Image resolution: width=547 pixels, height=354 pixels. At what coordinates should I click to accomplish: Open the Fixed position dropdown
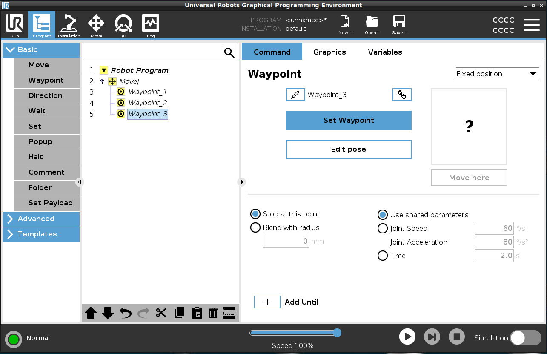click(497, 74)
